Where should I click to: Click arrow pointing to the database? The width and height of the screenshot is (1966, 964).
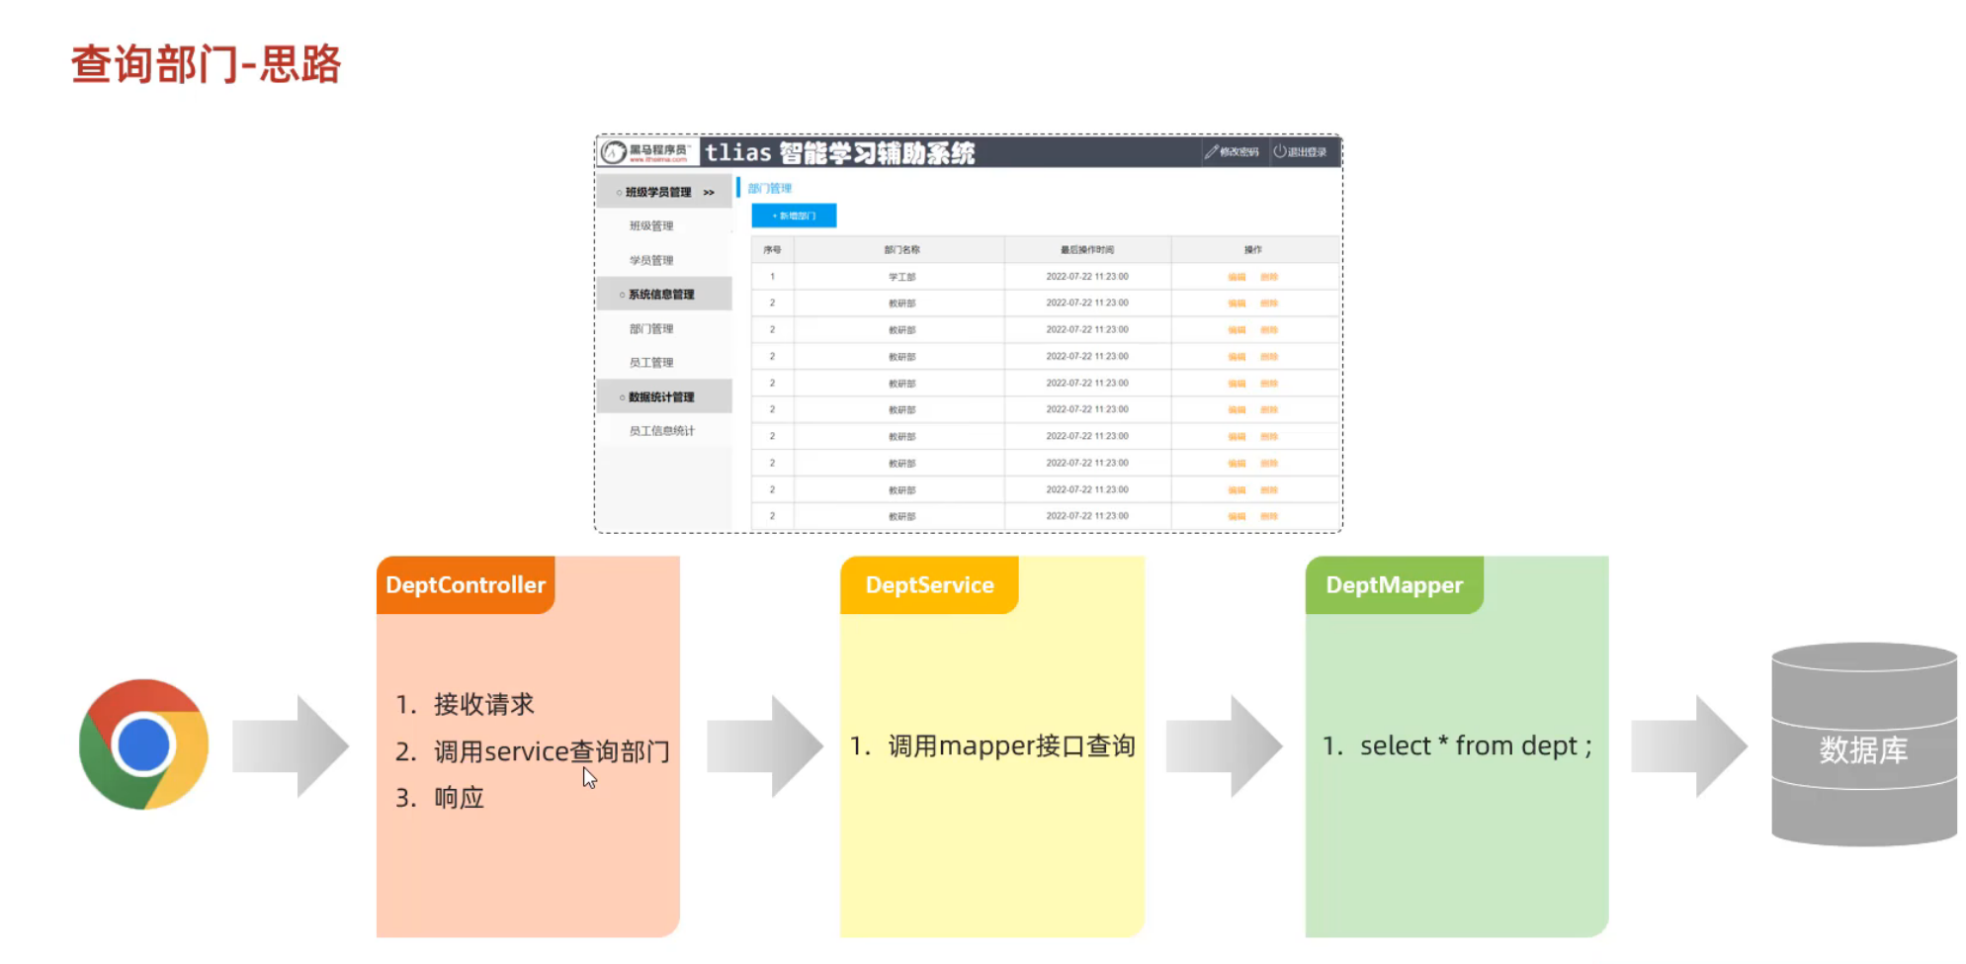[1689, 745]
